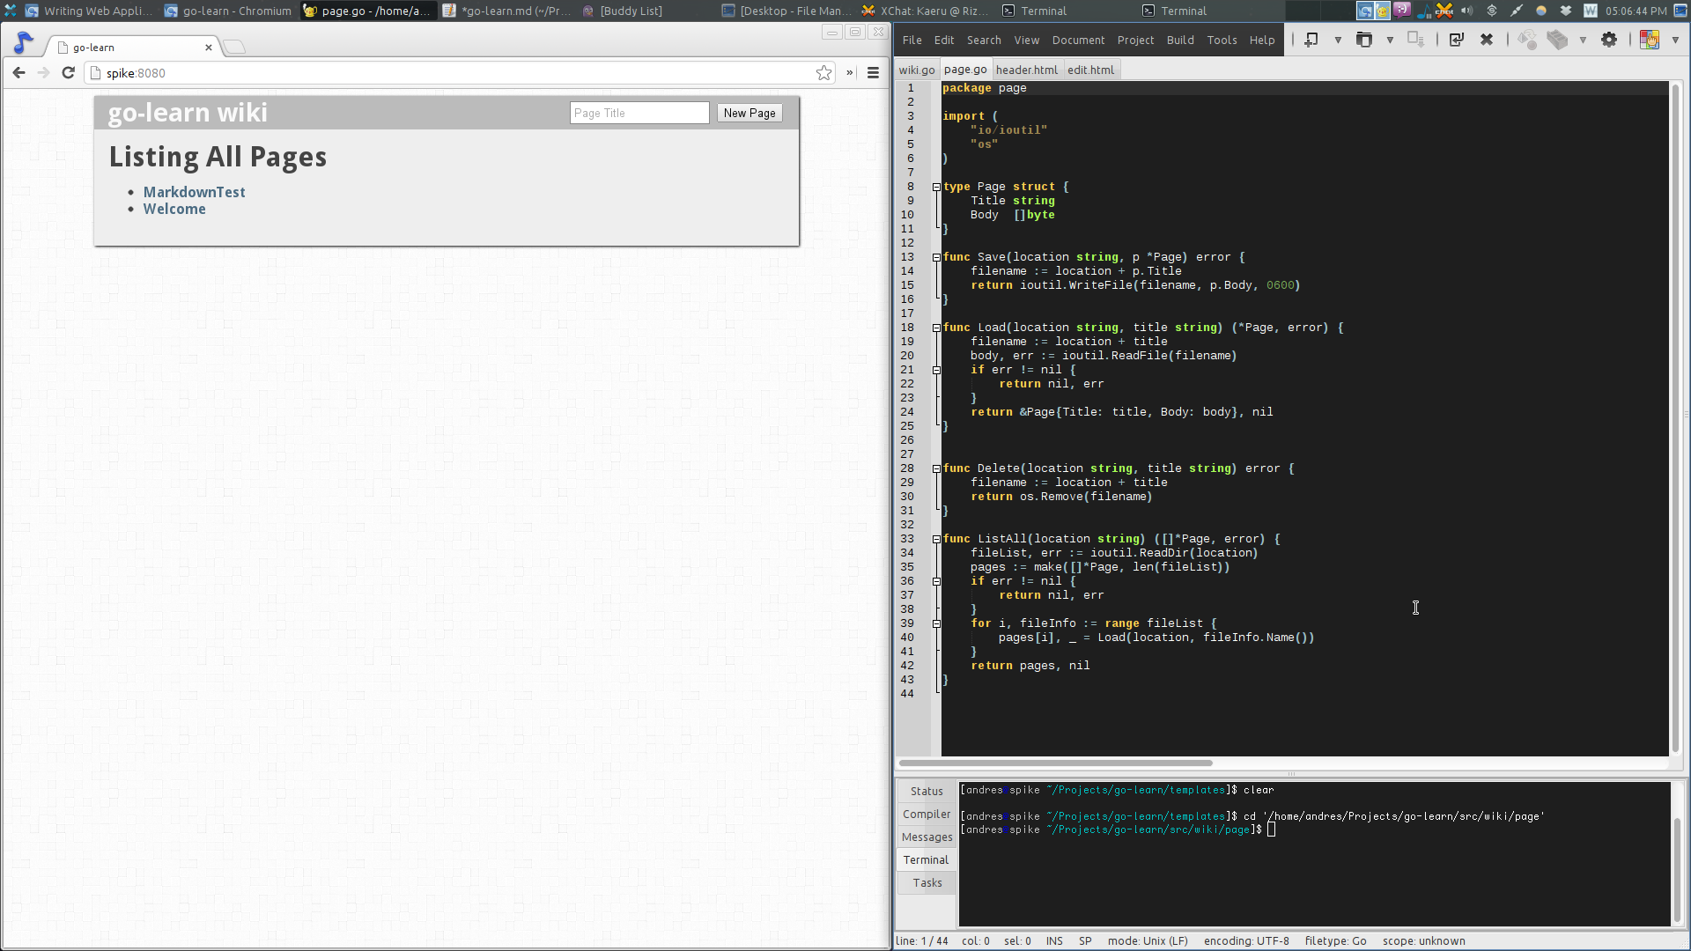
Task: Switch to the header.html editor tab
Action: coord(1026,70)
